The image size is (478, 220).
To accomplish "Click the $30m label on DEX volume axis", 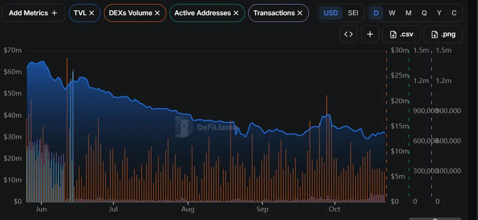I will [399, 50].
